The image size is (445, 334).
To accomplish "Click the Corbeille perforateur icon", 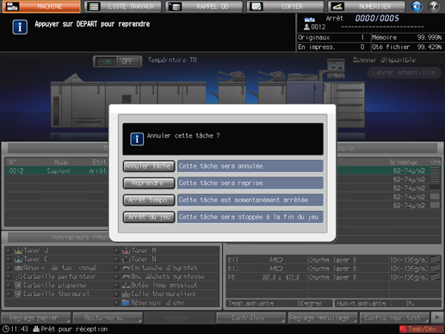I will pos(19,276).
